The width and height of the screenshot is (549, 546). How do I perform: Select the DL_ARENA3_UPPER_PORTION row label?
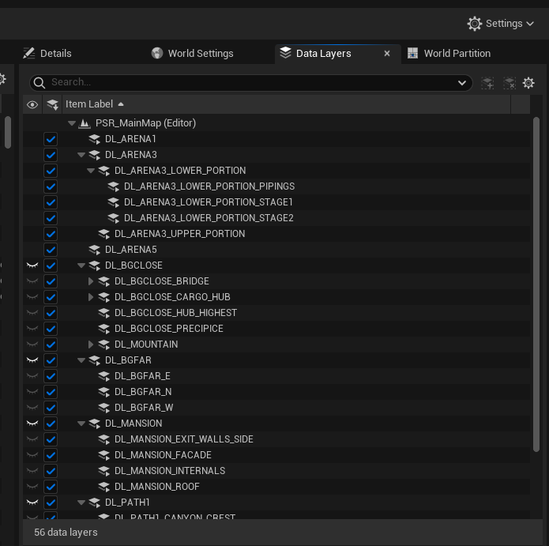tap(179, 234)
